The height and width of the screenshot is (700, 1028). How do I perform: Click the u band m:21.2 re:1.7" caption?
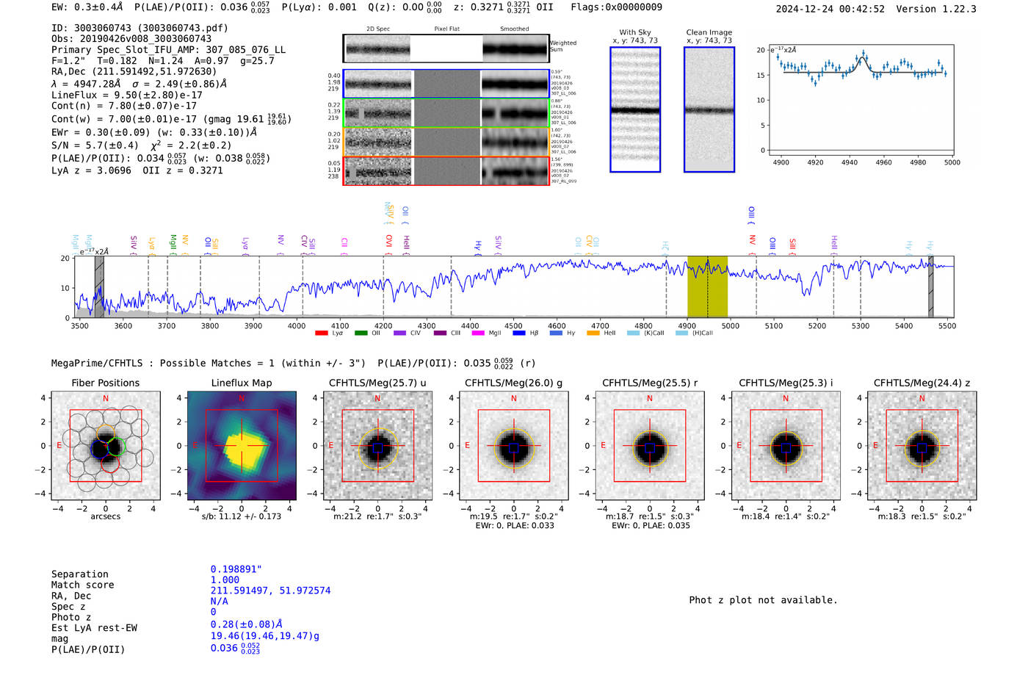point(377,516)
